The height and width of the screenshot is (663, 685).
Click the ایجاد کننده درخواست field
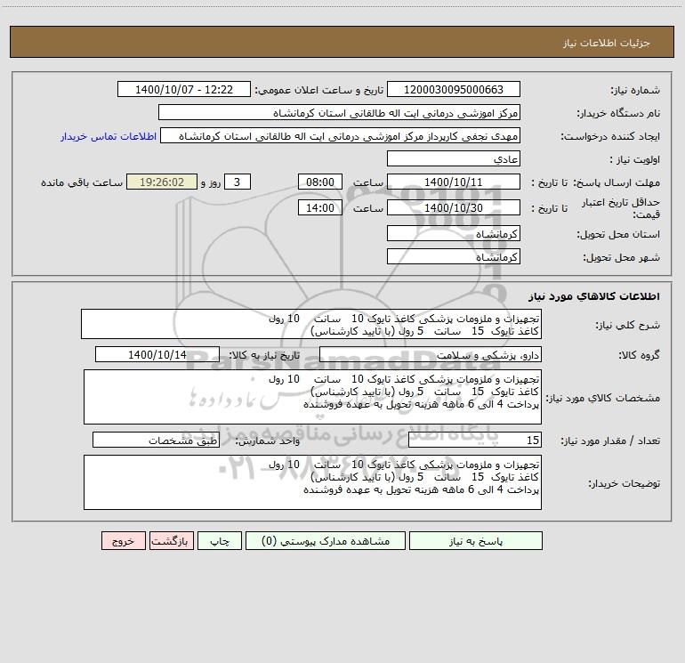341,136
